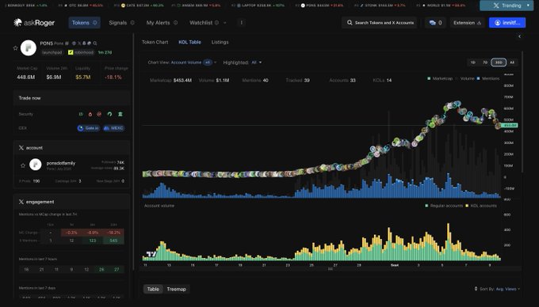This screenshot has height=307, width=539.
Task: Click the launchpad tag
Action: (x=52, y=52)
